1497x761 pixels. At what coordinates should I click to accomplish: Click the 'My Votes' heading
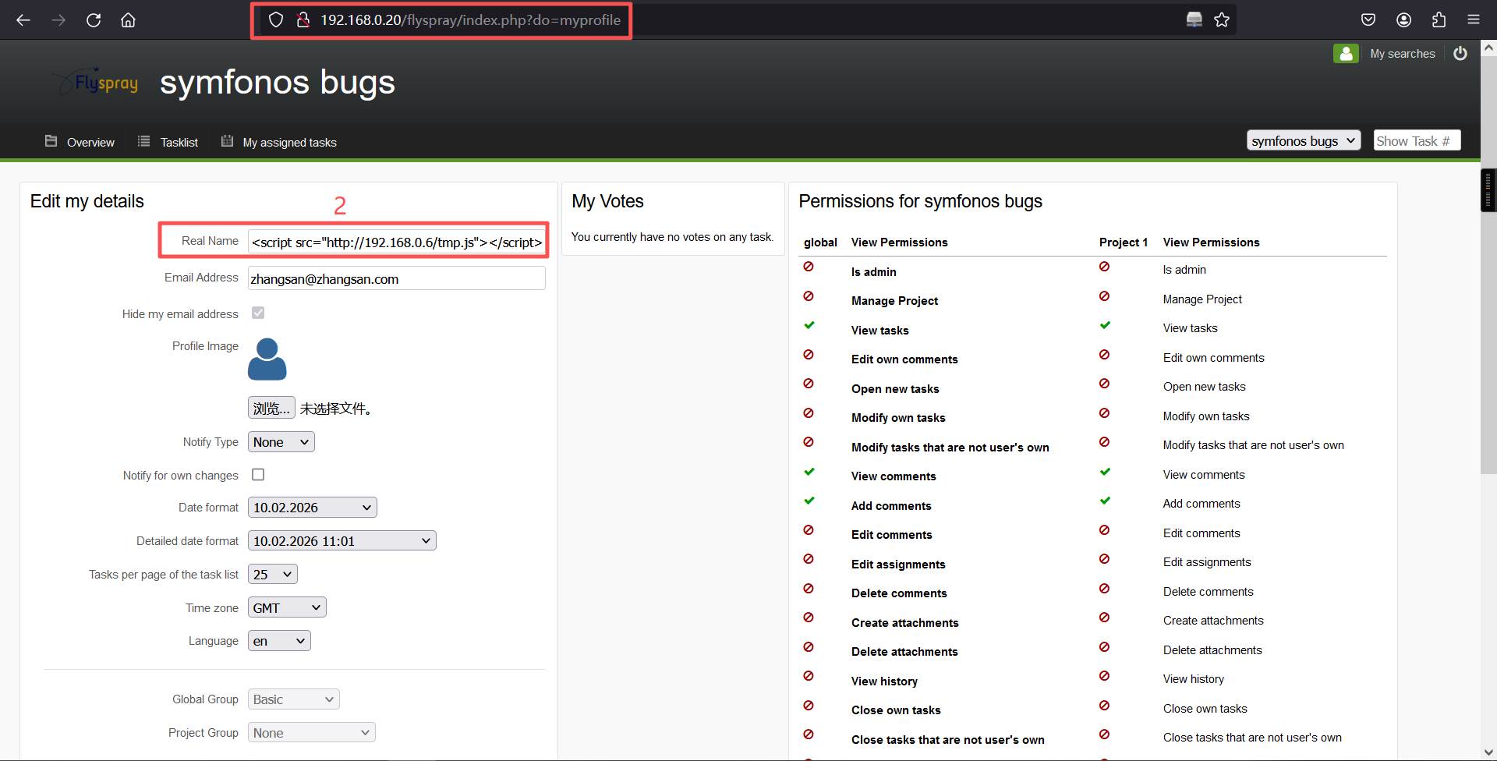coord(608,201)
